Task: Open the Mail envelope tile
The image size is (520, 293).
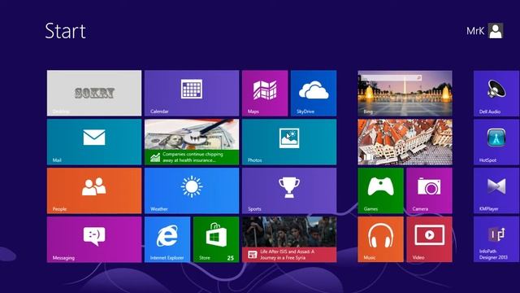Action: [x=94, y=142]
